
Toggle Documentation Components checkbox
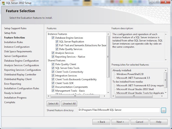point(53,87)
